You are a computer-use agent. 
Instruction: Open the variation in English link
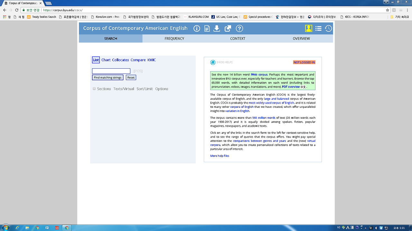(237, 111)
